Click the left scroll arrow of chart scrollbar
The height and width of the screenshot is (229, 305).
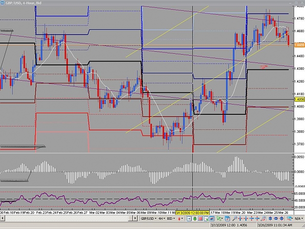click(x=2, y=218)
